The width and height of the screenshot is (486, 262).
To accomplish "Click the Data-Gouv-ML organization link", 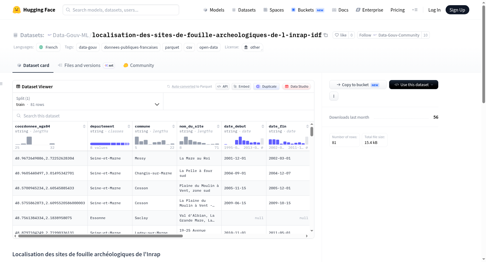I will point(71,35).
